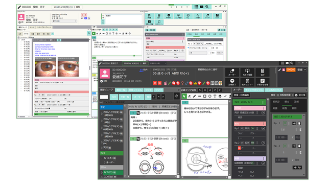Click the 数量・回数編集 button in dark window

(241, 95)
